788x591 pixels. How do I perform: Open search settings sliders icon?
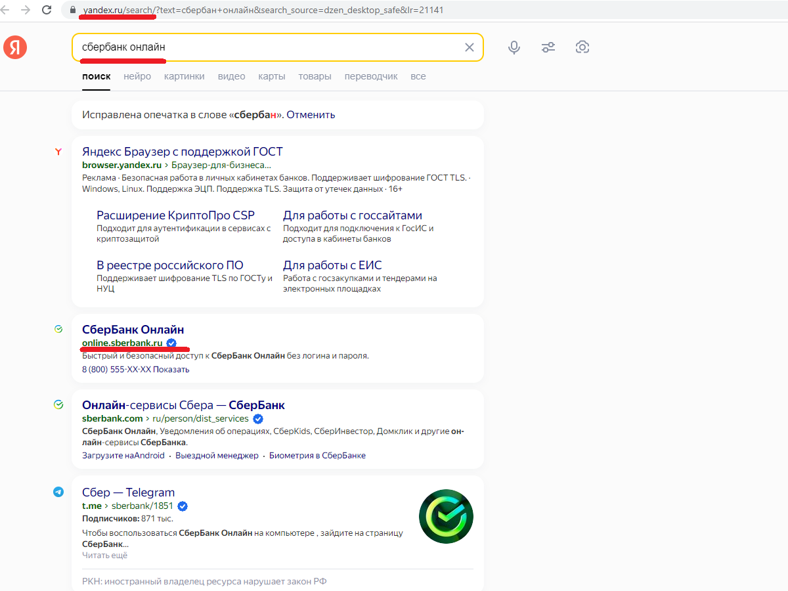point(548,47)
